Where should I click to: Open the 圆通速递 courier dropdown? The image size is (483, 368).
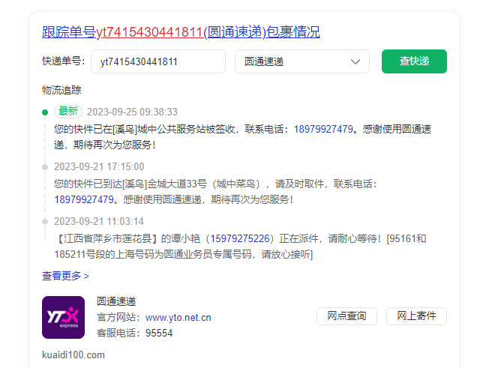(x=301, y=61)
